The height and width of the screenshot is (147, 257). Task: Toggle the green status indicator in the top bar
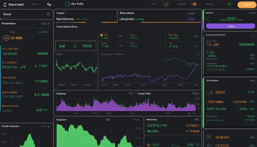[229, 4]
